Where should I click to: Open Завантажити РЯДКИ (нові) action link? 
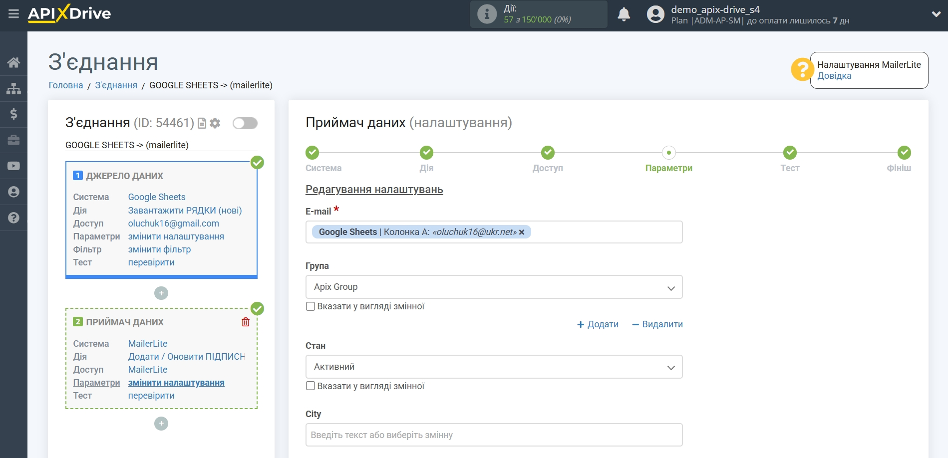coord(185,211)
